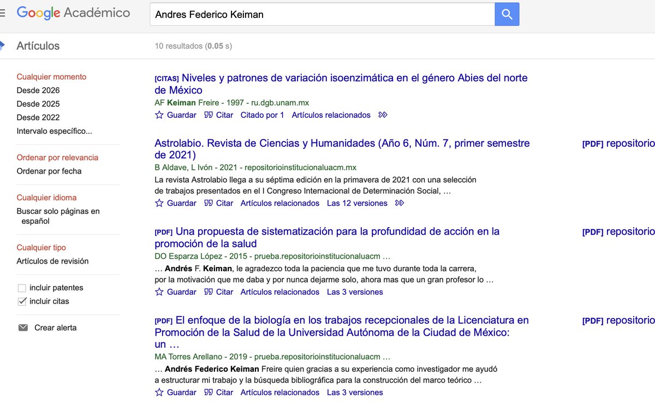Viewport: 655px width, 405px height.
Task: Cite the Astrolabio result
Action: (218, 203)
